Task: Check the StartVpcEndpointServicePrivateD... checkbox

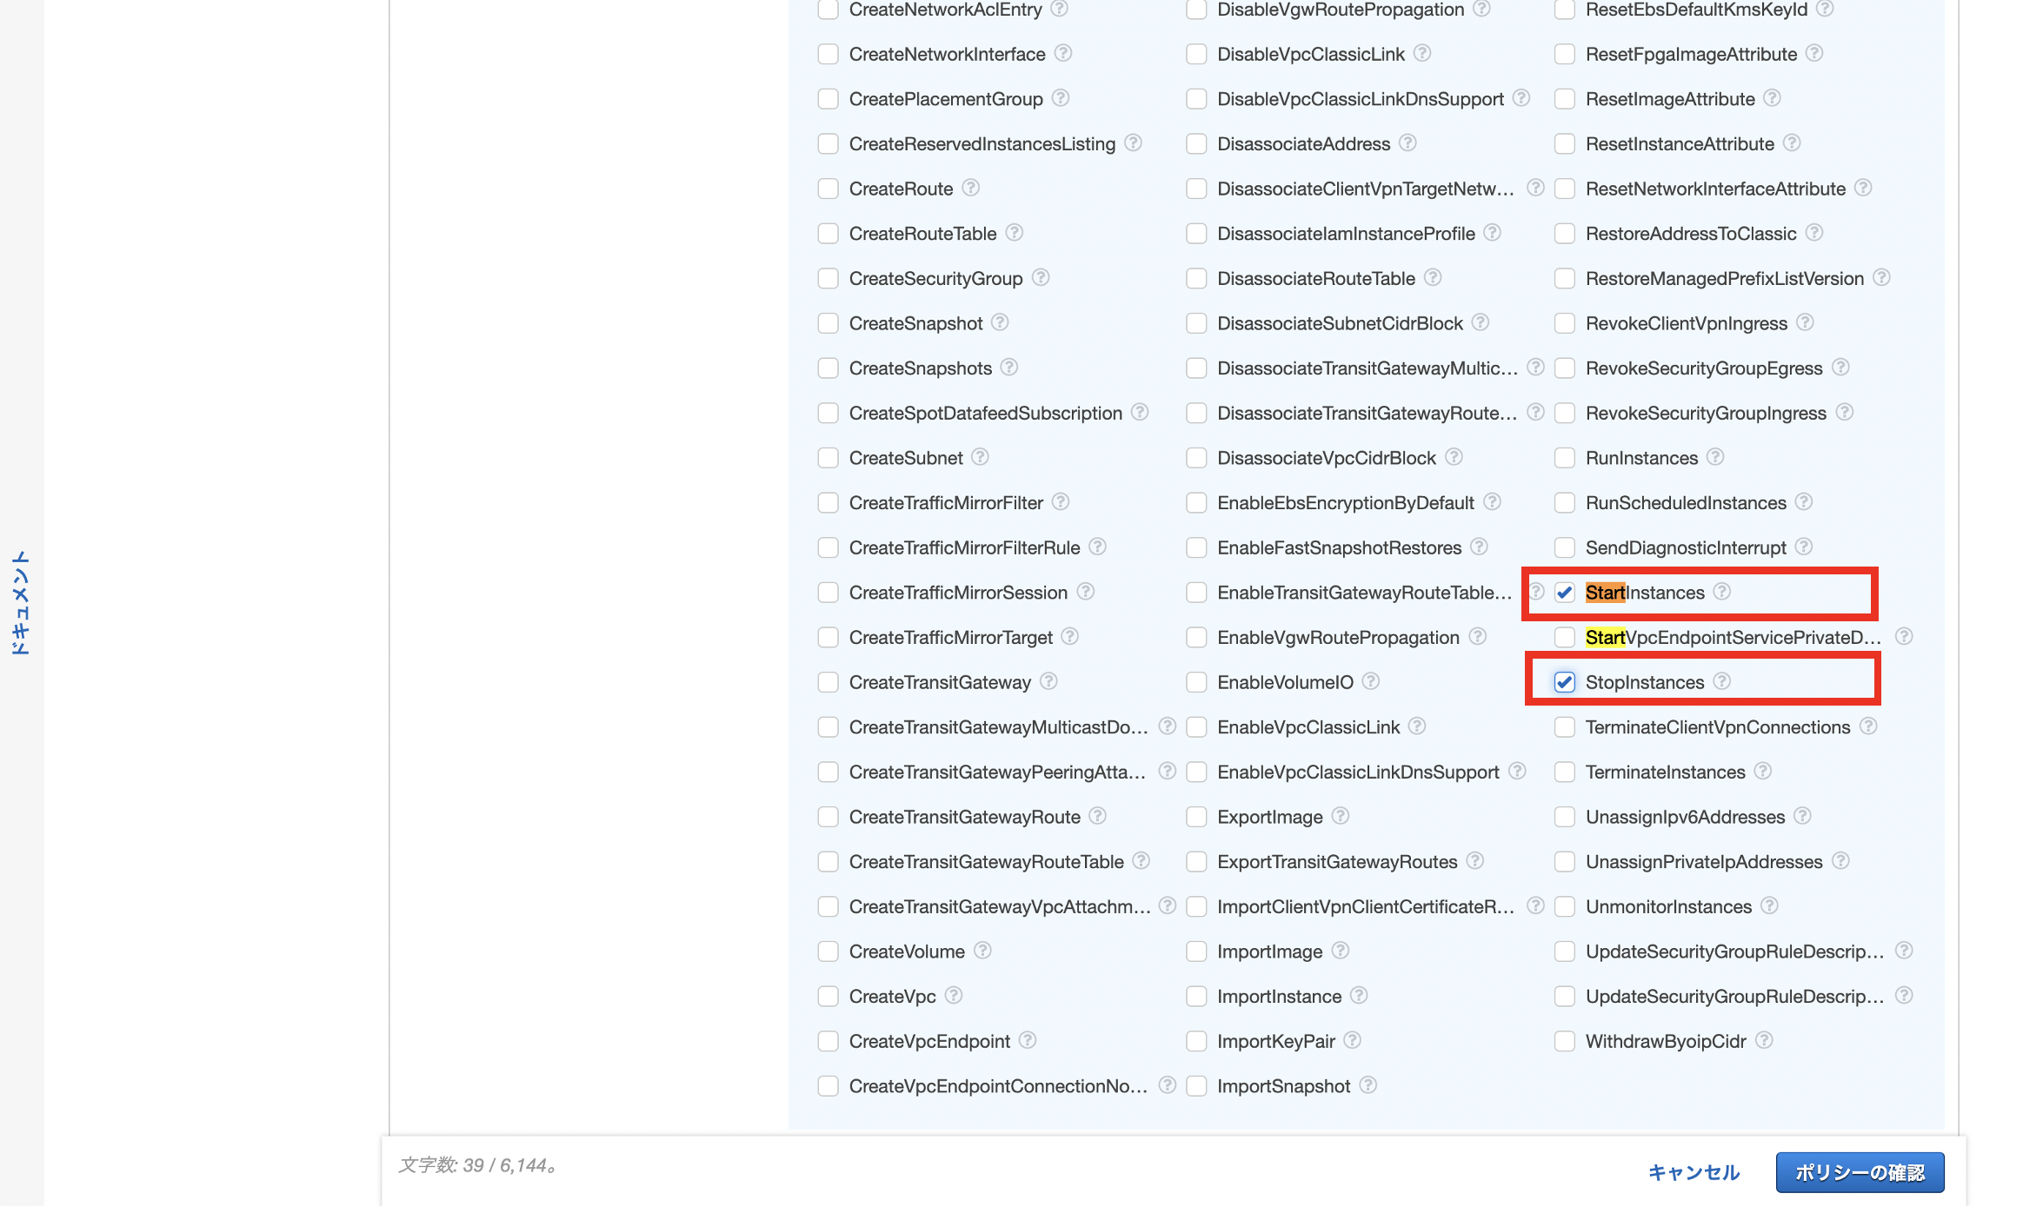Action: 1564,637
